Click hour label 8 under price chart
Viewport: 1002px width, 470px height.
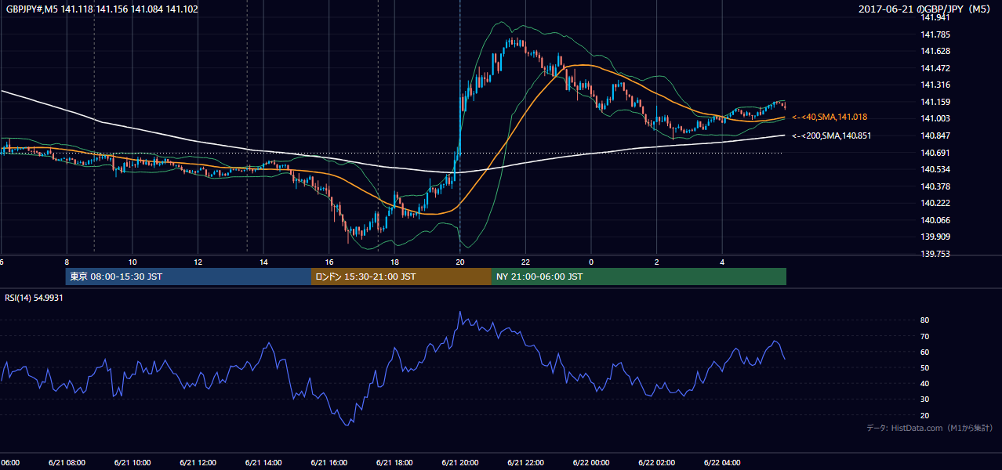[x=67, y=262]
